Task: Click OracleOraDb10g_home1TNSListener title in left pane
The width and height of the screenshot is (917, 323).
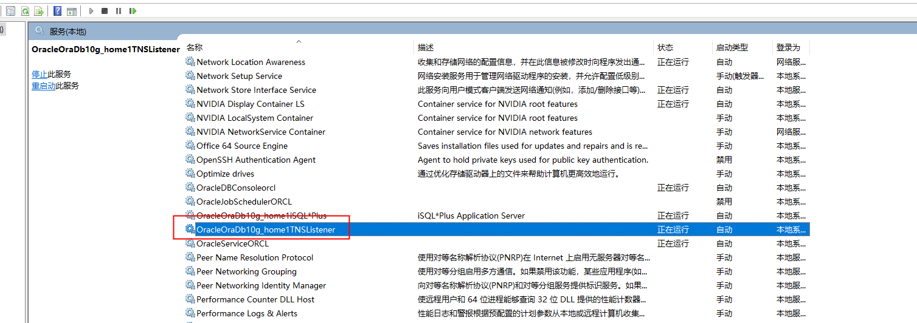Action: [x=106, y=49]
